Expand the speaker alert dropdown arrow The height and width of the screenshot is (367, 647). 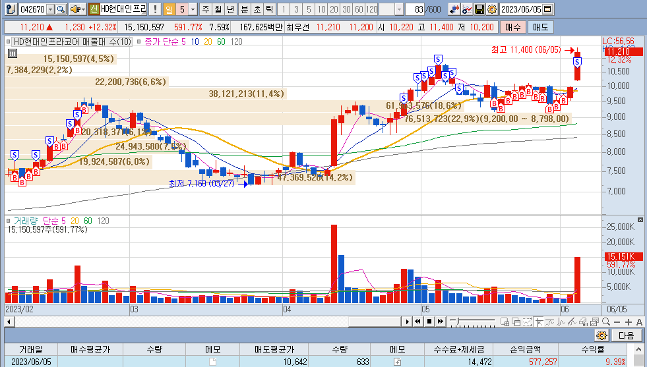83,9
